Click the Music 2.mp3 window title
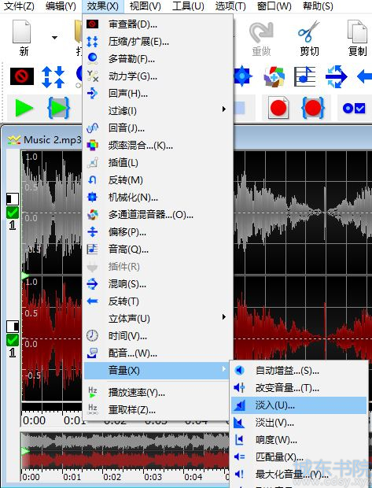 [53, 140]
